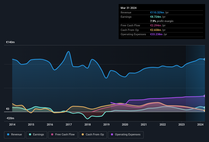The image size is (209, 142).
Task: Click the 2017 x-axis label
Action: 69,125
